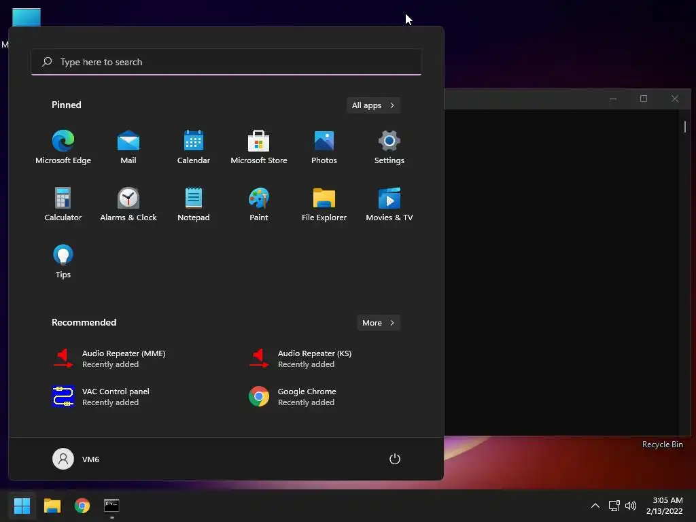Minimize the console window

(613, 99)
